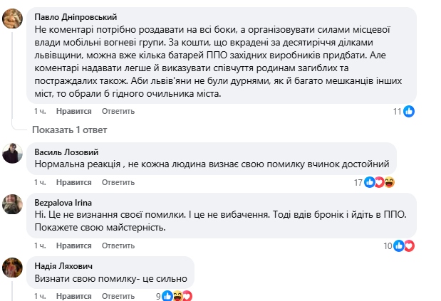Open Павло Дніпровський's profile name link

tap(75, 15)
